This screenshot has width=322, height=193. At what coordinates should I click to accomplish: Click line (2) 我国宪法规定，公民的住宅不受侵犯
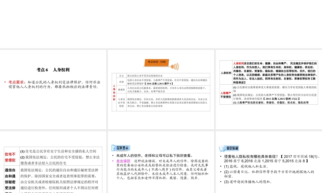pyautogui.click(x=60, y=160)
